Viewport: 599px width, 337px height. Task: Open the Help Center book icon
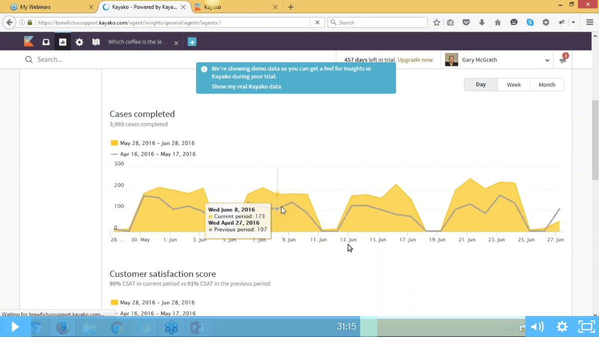pyautogui.click(x=96, y=42)
